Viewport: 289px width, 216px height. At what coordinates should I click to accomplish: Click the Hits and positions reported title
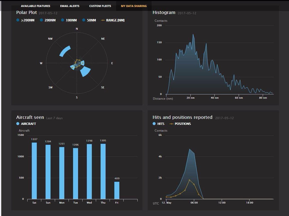(182, 117)
